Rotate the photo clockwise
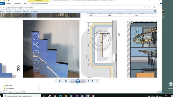173x97 pixels. point(92,81)
